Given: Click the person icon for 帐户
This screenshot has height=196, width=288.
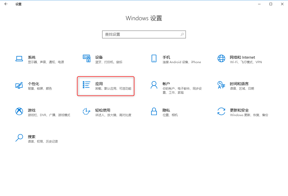Looking at the screenshot, I should (154, 85).
